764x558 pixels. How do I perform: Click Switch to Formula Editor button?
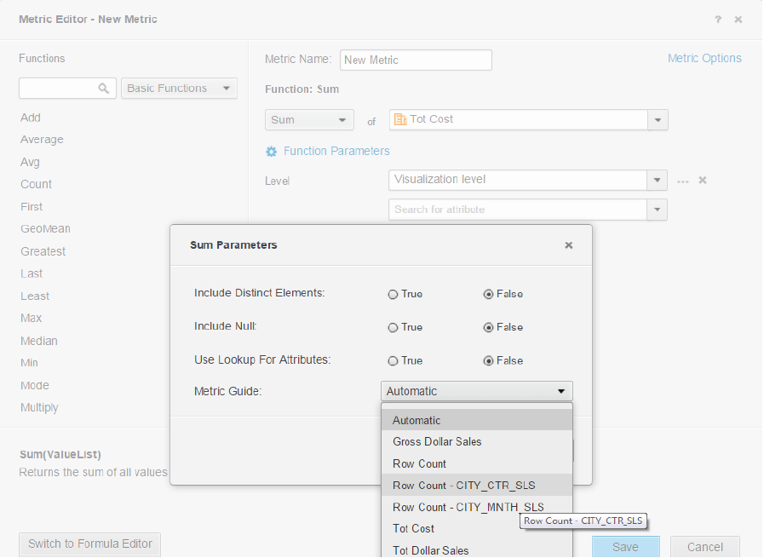89,544
